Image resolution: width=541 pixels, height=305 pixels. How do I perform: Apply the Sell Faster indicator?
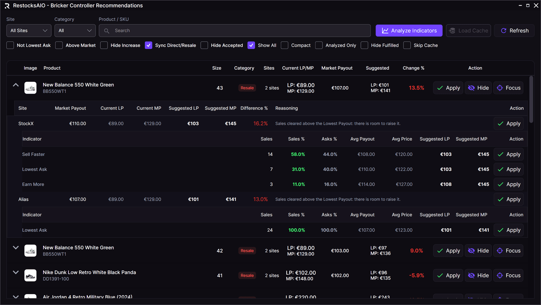(509, 154)
